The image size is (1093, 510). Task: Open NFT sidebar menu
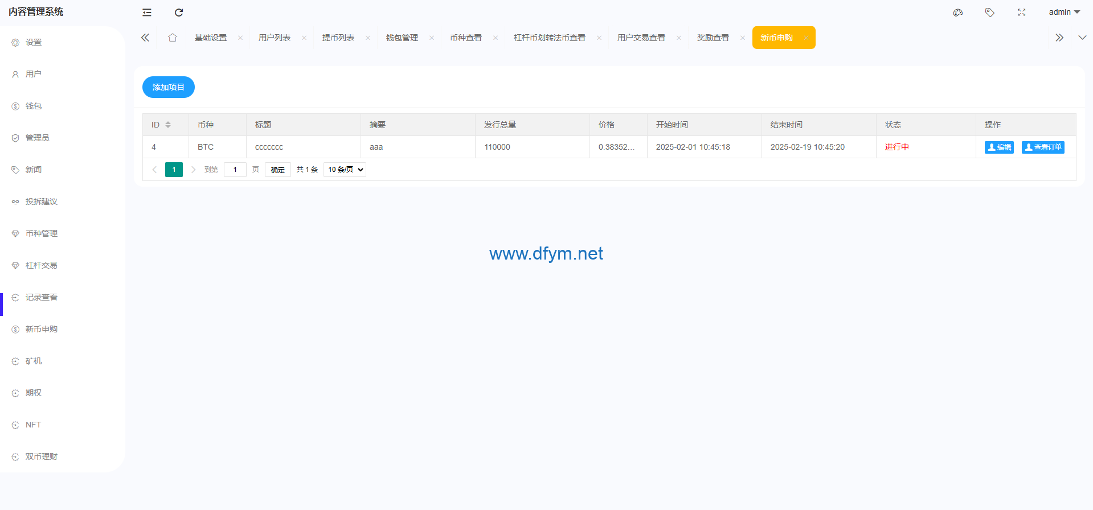63,425
